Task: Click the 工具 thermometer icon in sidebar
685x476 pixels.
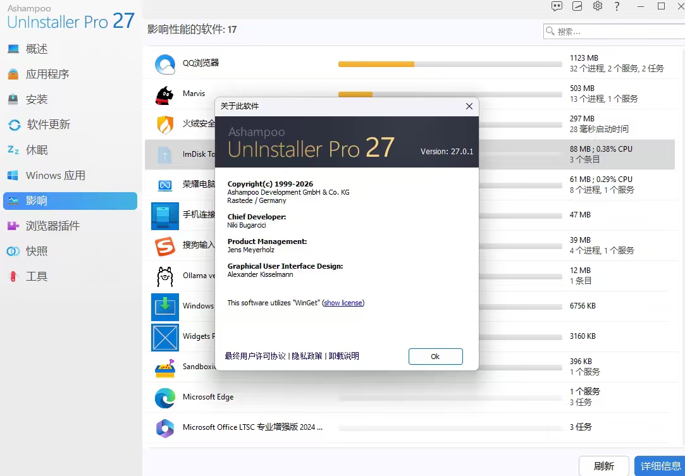Action: click(x=13, y=276)
